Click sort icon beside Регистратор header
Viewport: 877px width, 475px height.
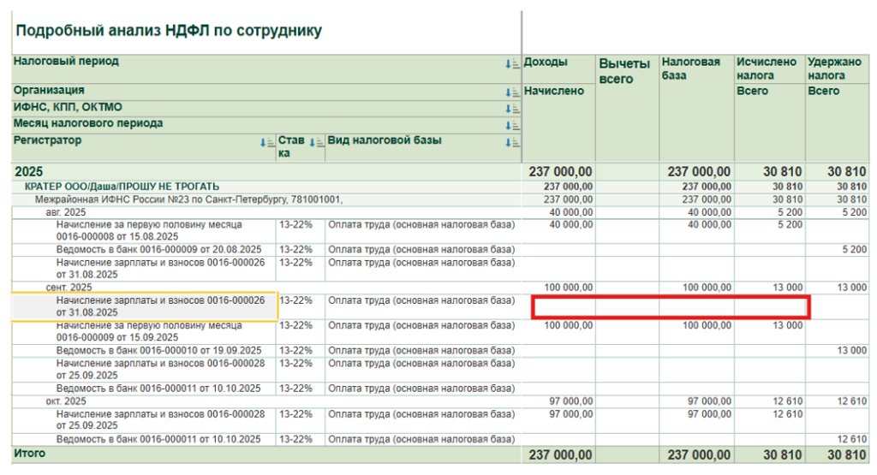[x=267, y=143]
